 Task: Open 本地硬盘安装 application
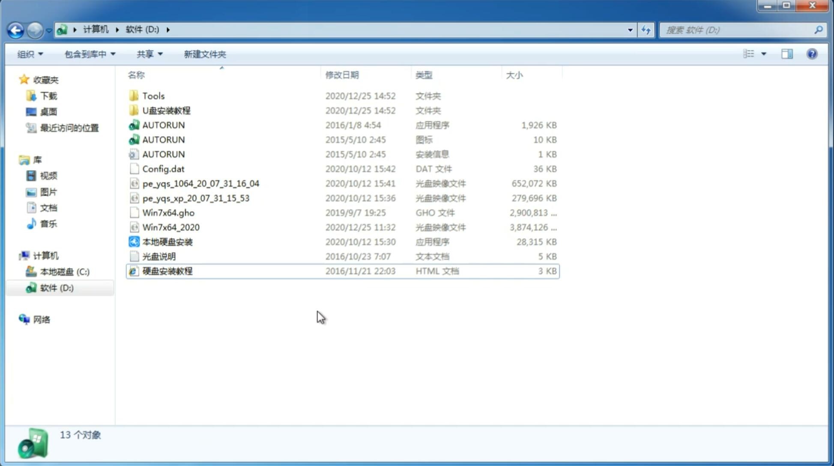(167, 242)
